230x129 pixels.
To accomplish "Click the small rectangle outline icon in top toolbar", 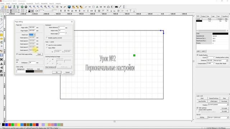I will (93, 7).
